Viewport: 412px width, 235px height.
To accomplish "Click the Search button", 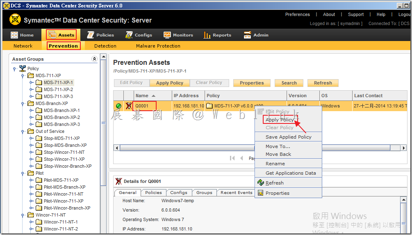I will point(289,83).
